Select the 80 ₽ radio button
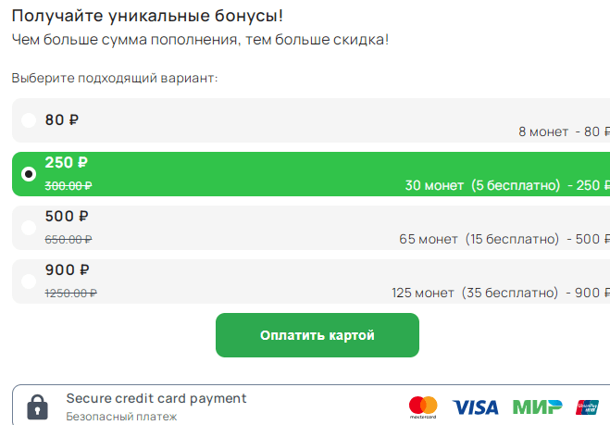 click(29, 120)
